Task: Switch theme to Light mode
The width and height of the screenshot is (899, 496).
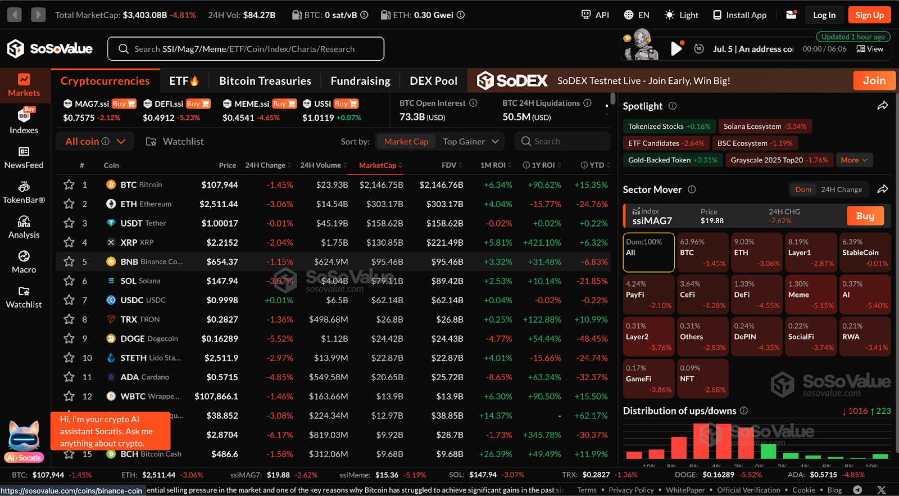Action: (681, 15)
